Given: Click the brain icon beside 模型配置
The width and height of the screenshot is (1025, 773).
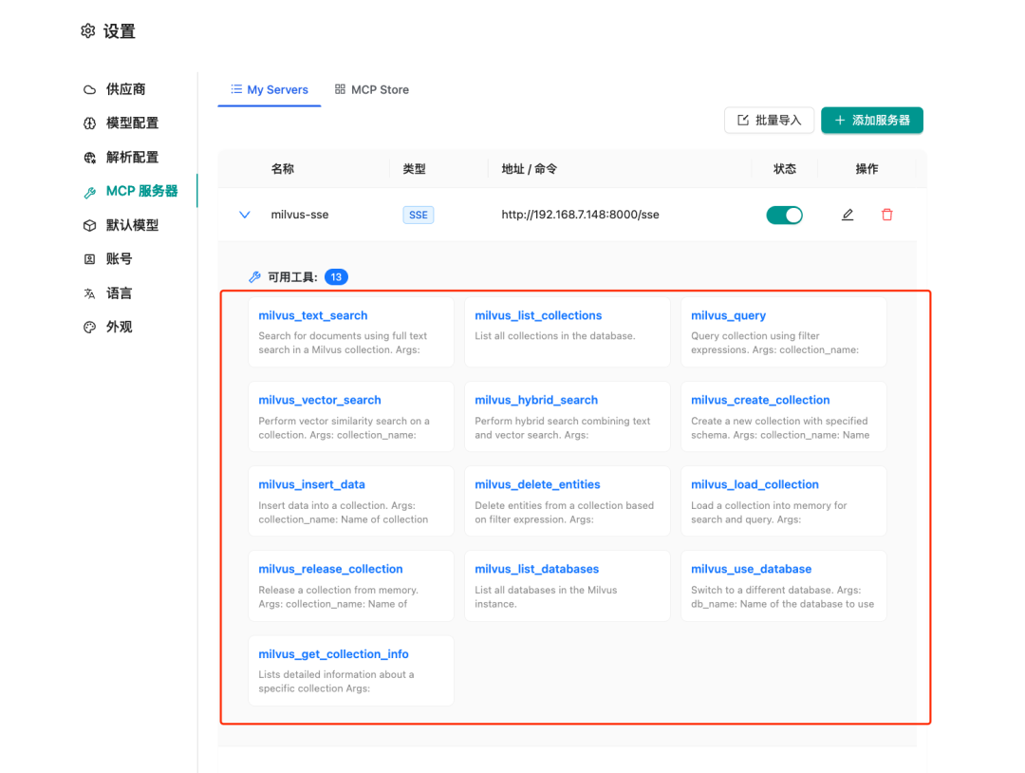Looking at the screenshot, I should point(89,123).
